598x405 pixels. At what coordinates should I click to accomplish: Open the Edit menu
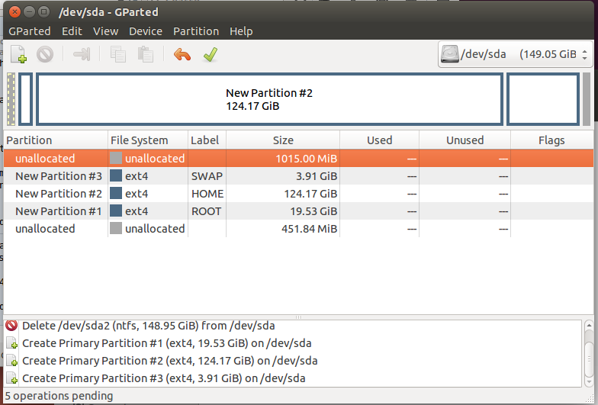pos(72,31)
